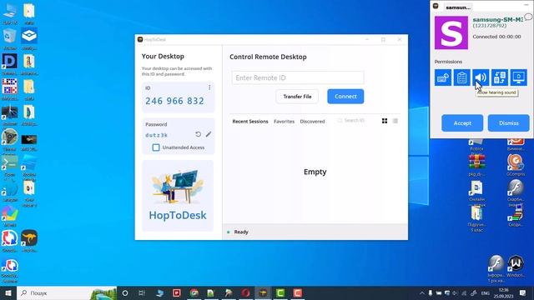The image size is (534, 300).
Task: Open This PC desktop icon
Action: [9, 14]
